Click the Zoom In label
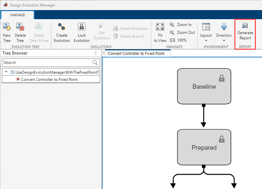 click(x=184, y=25)
